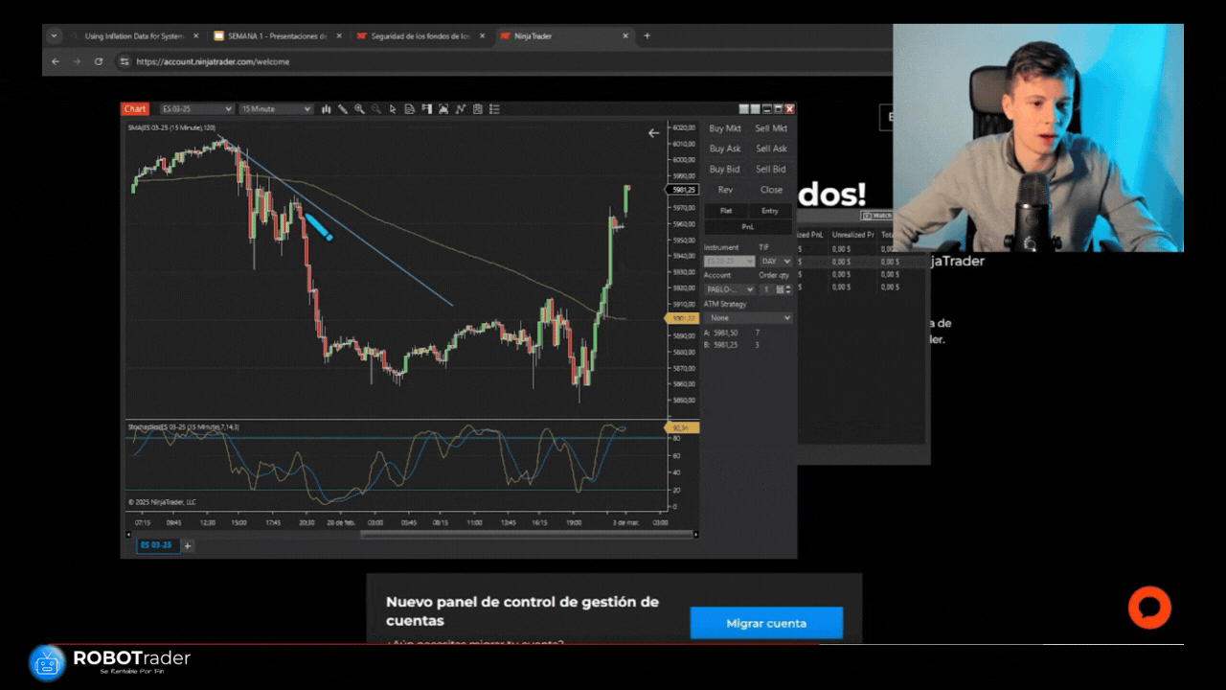Click the Stochastics value 92,94 marker
The width and height of the screenshot is (1226, 690).
[x=682, y=427]
